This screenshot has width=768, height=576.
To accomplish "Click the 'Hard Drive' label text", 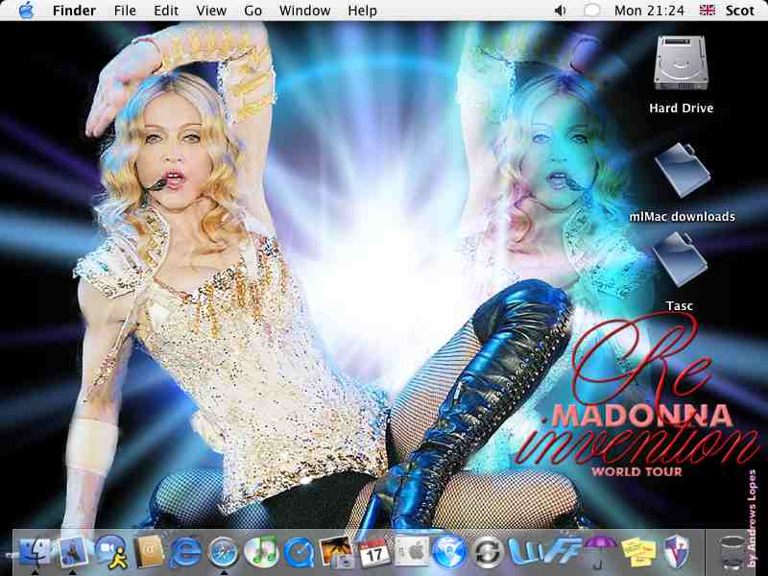I will point(682,108).
